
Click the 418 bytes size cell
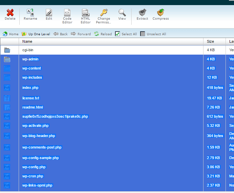coord(215,88)
